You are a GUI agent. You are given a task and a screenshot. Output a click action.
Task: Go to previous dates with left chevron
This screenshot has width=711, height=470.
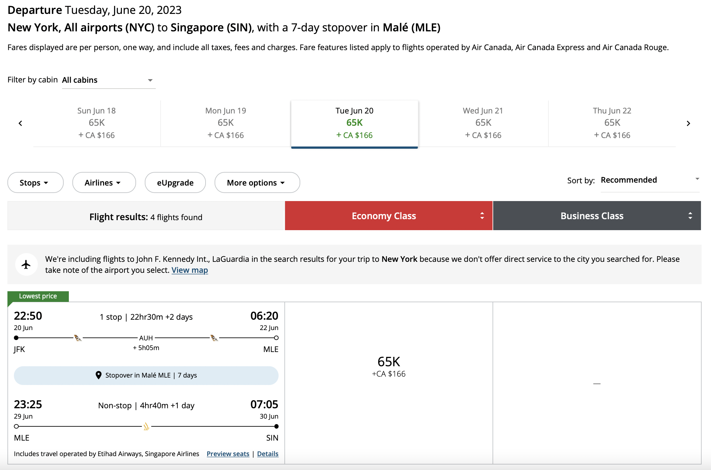(x=20, y=123)
